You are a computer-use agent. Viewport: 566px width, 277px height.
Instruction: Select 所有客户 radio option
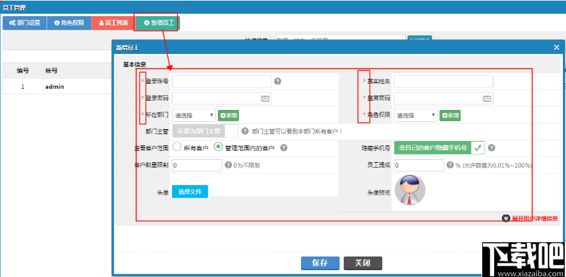click(x=176, y=147)
